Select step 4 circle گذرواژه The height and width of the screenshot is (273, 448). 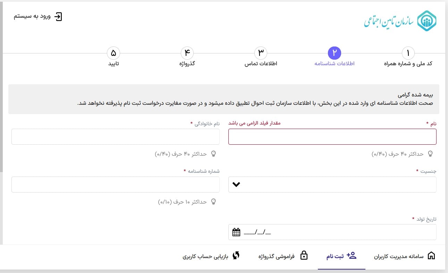187,53
